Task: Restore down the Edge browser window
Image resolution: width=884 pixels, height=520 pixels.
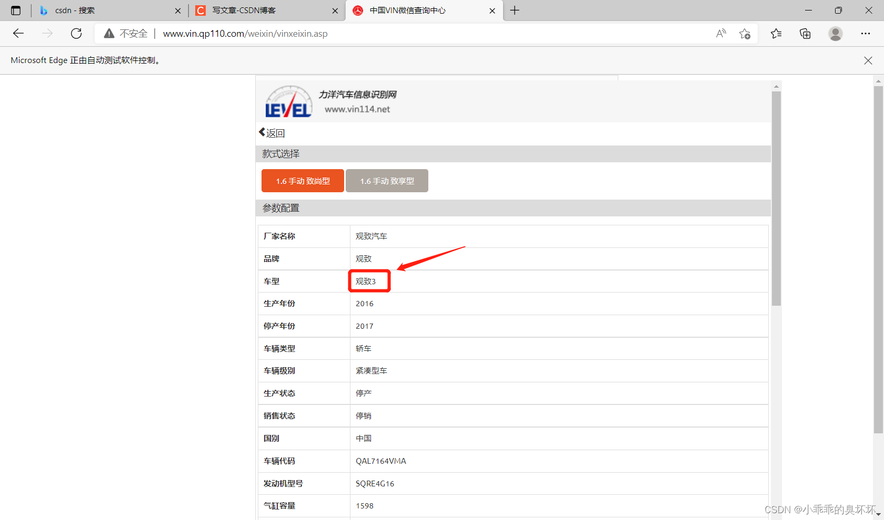Action: 838,11
